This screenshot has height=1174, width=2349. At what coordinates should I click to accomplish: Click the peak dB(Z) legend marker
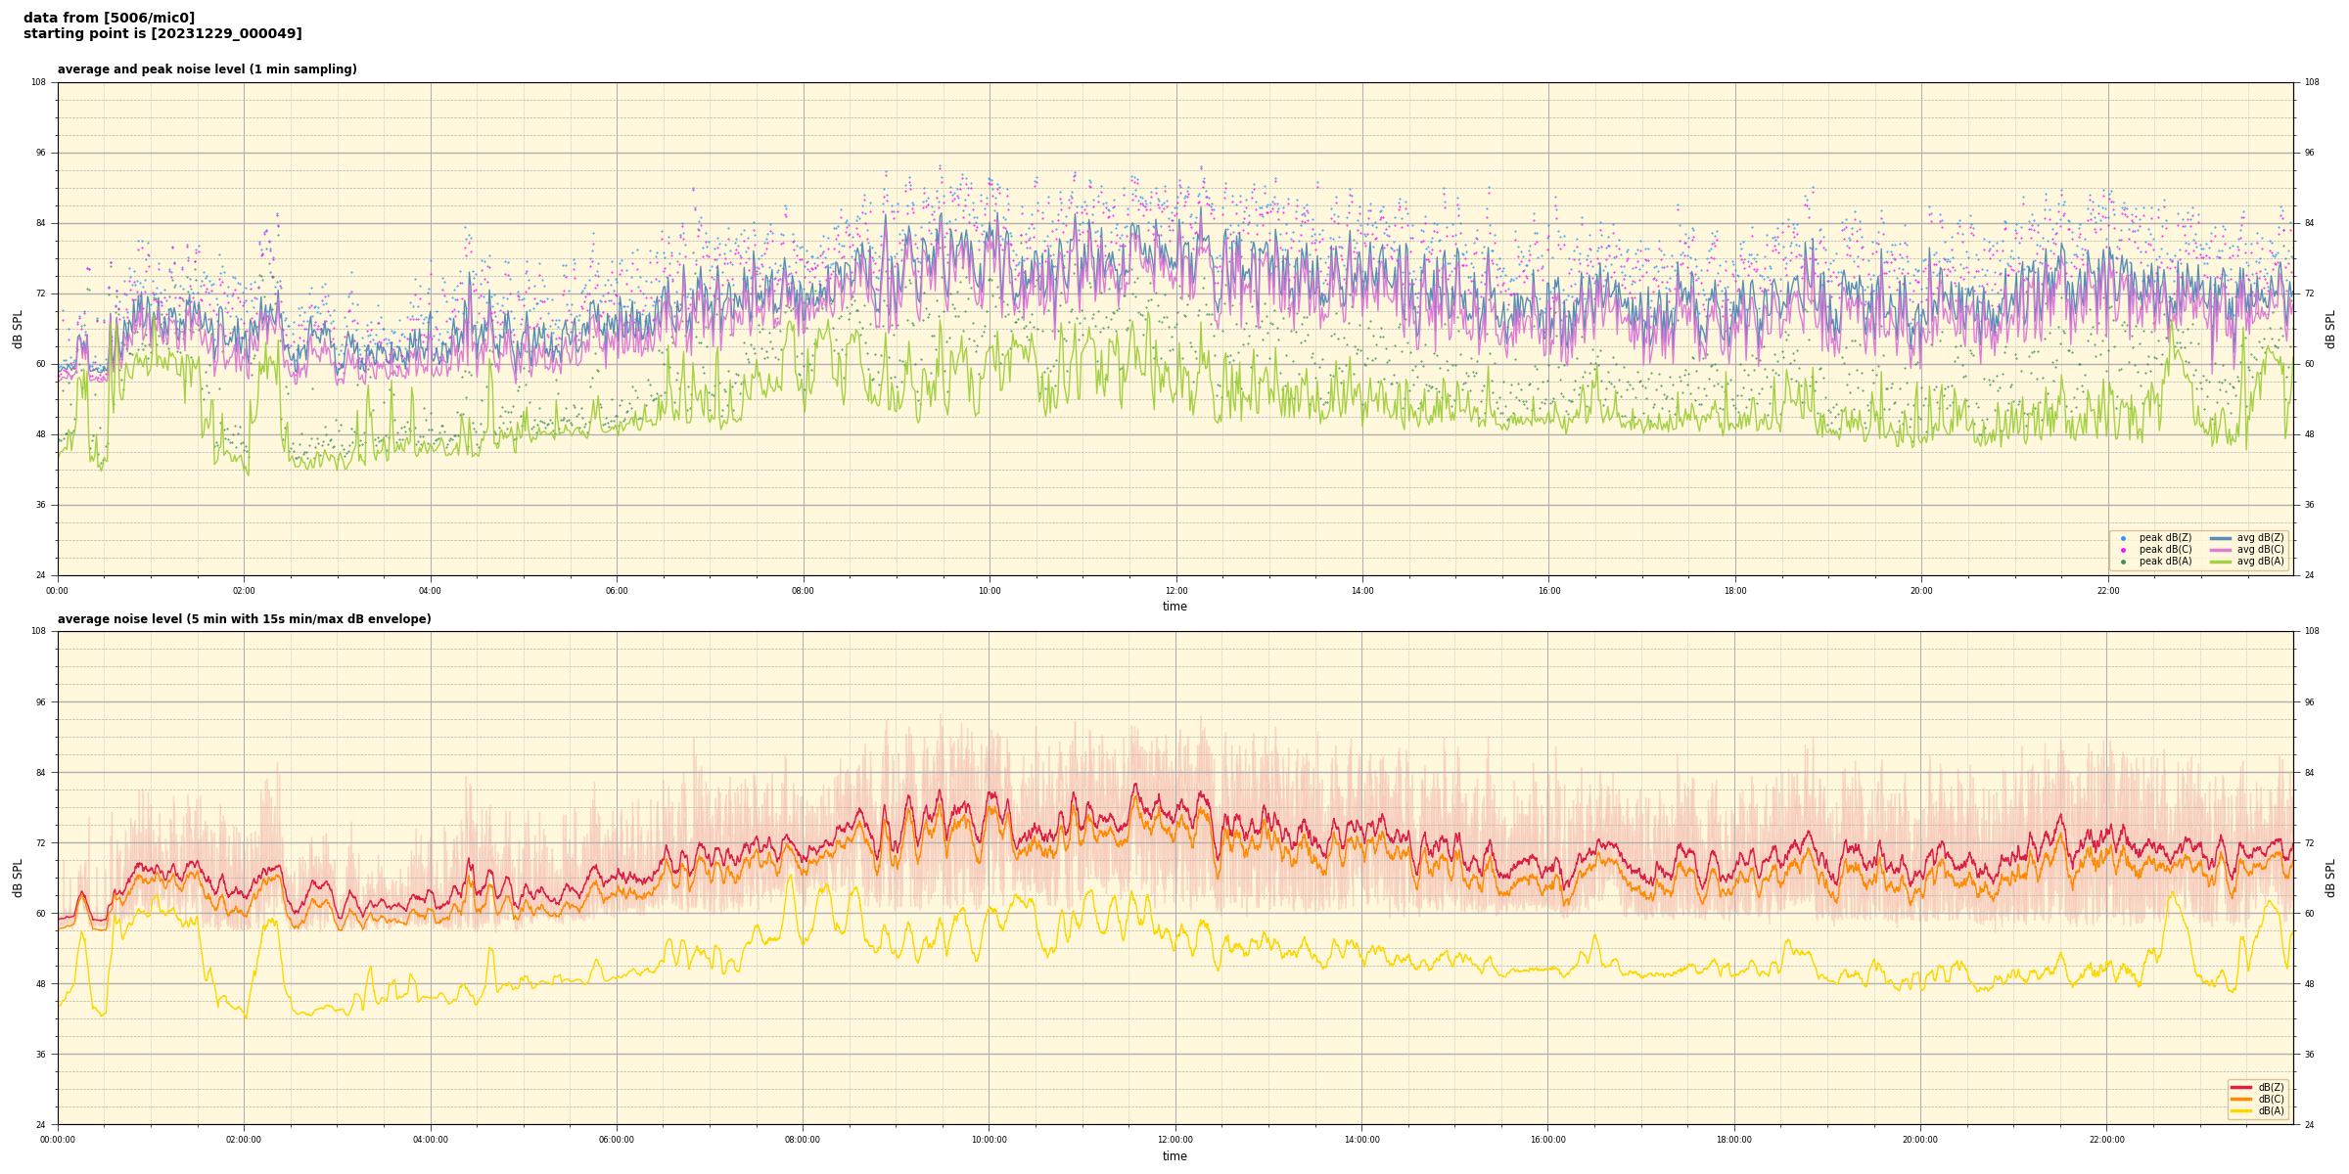2123,538
